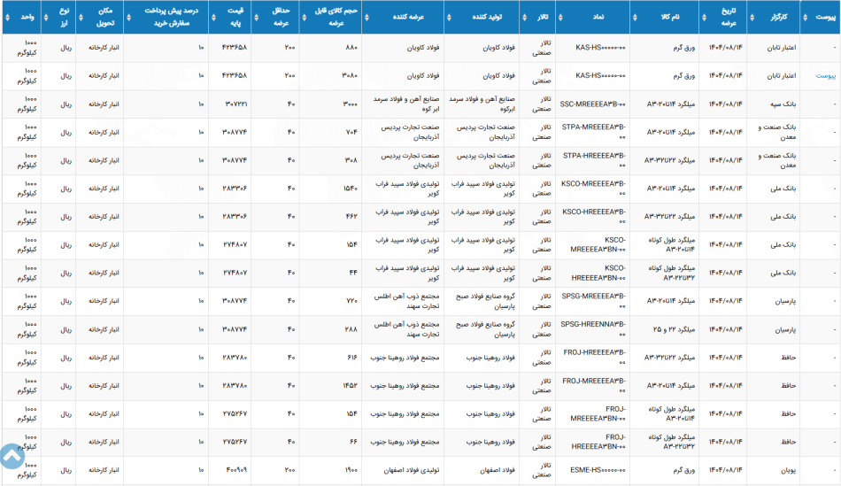Click the round scroll-to-top chevron button
841x486 pixels.
point(12,457)
